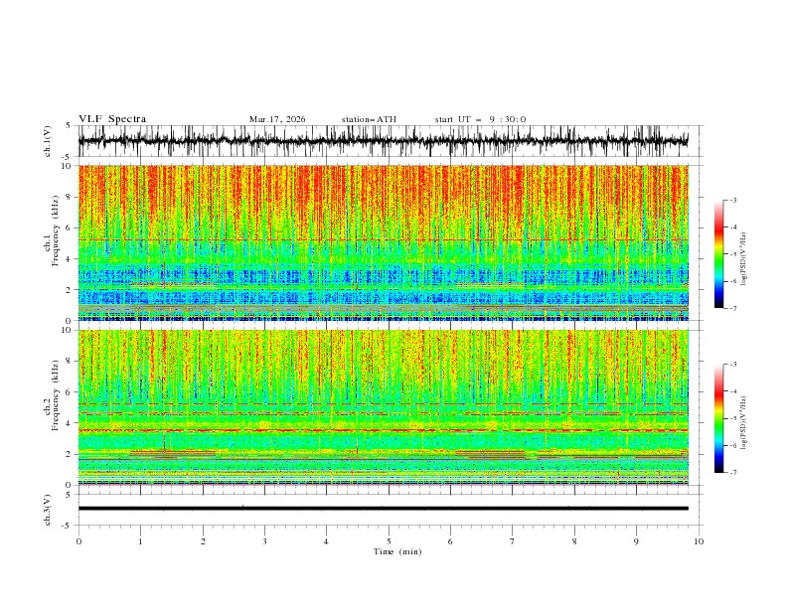Click the "ch.1(V)" waveform axis label
Viewport: 787px width, 608px height.
pos(47,141)
